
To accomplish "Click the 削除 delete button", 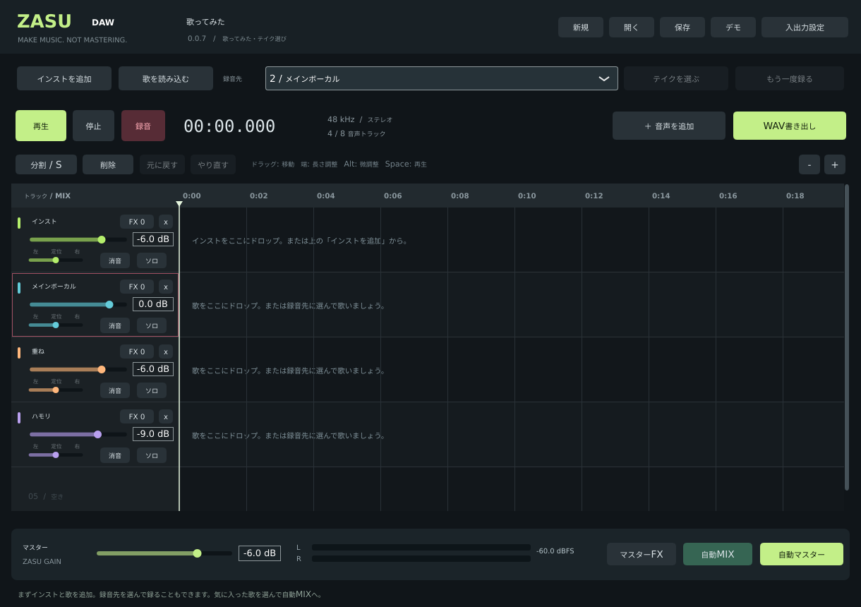I will pos(108,164).
